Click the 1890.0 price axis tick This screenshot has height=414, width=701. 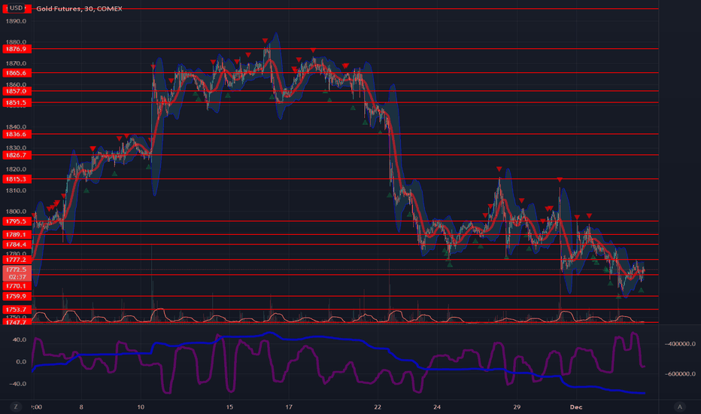pos(16,21)
